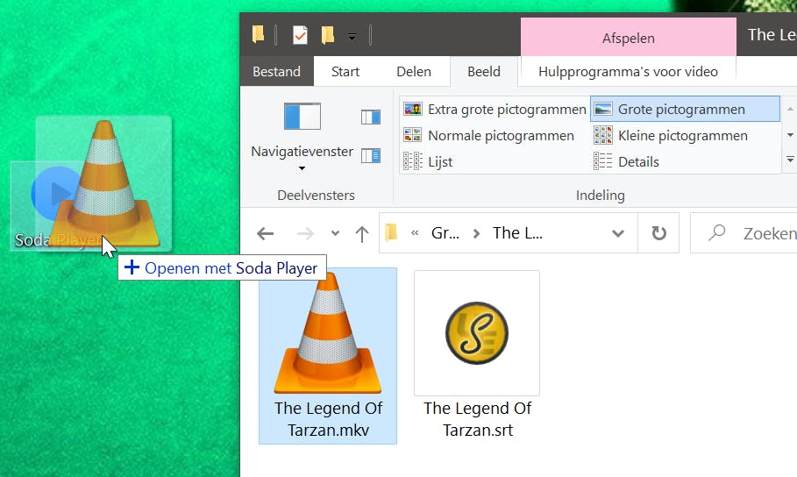Click the Properties checkmark quick access icon
This screenshot has width=797, height=477.
300,35
